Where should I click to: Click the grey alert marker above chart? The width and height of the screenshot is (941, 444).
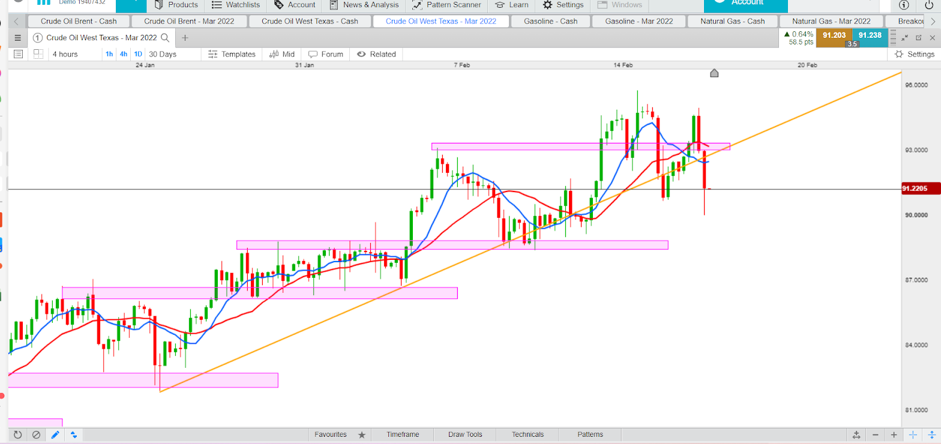click(714, 73)
